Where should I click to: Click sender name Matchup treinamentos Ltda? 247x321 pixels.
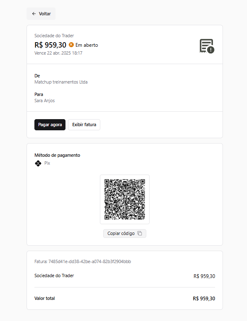[x=61, y=82]
